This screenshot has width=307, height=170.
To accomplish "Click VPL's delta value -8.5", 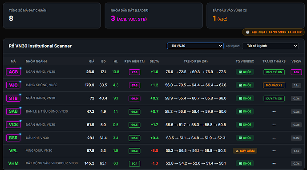I will (154, 150).
